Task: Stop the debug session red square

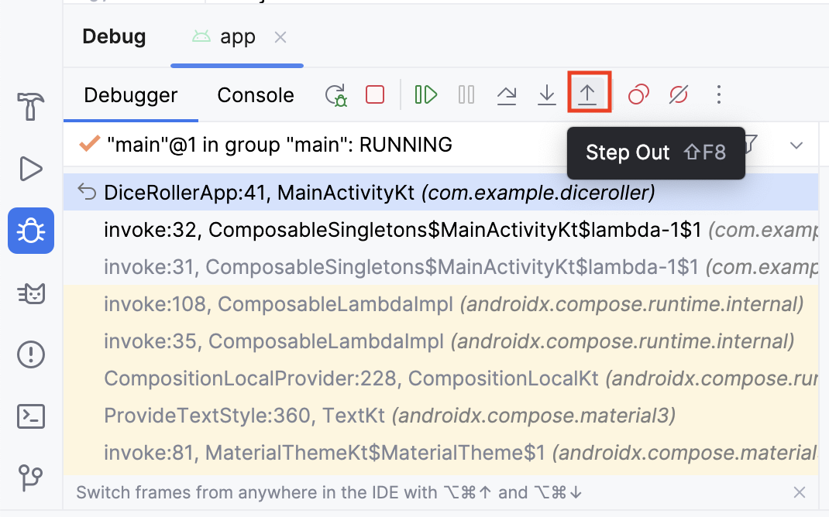Action: click(375, 94)
